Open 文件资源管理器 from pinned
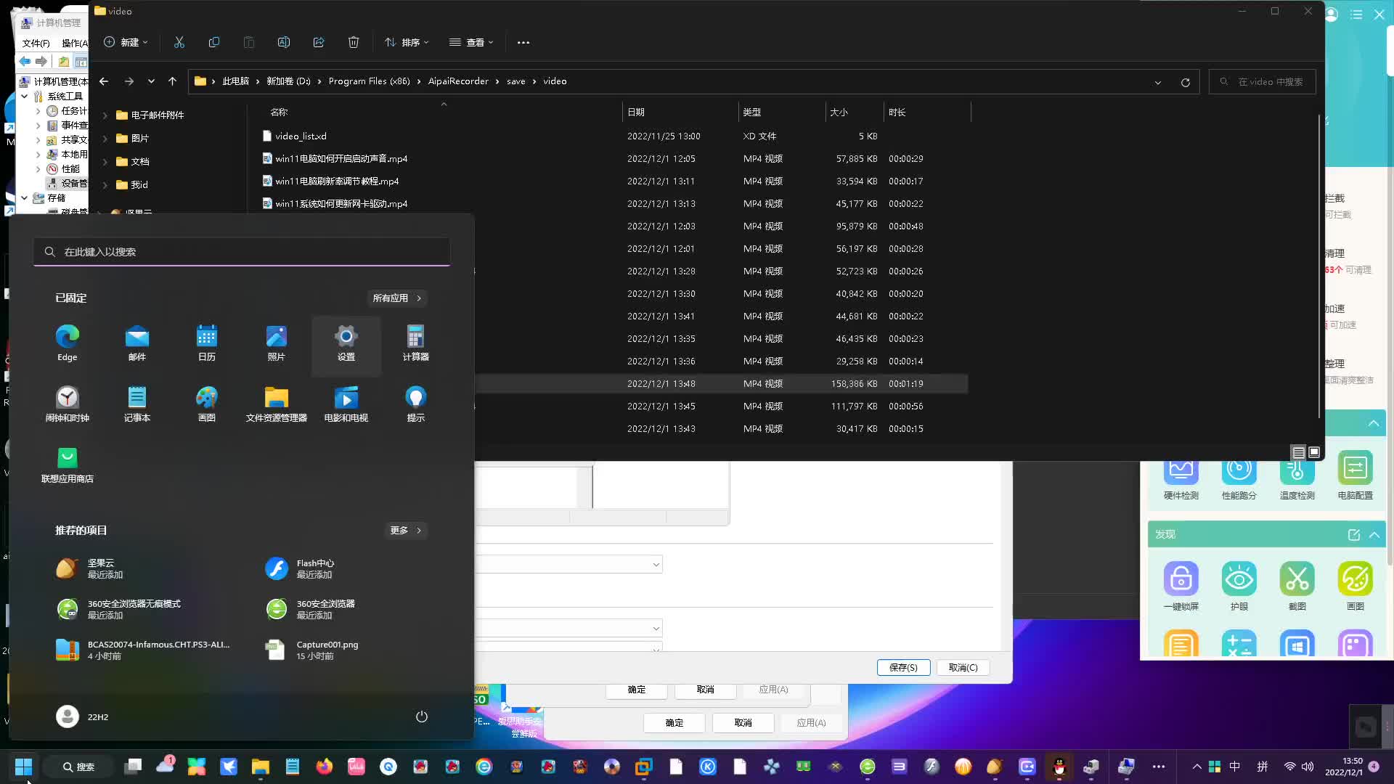This screenshot has height=784, width=1394. click(277, 402)
